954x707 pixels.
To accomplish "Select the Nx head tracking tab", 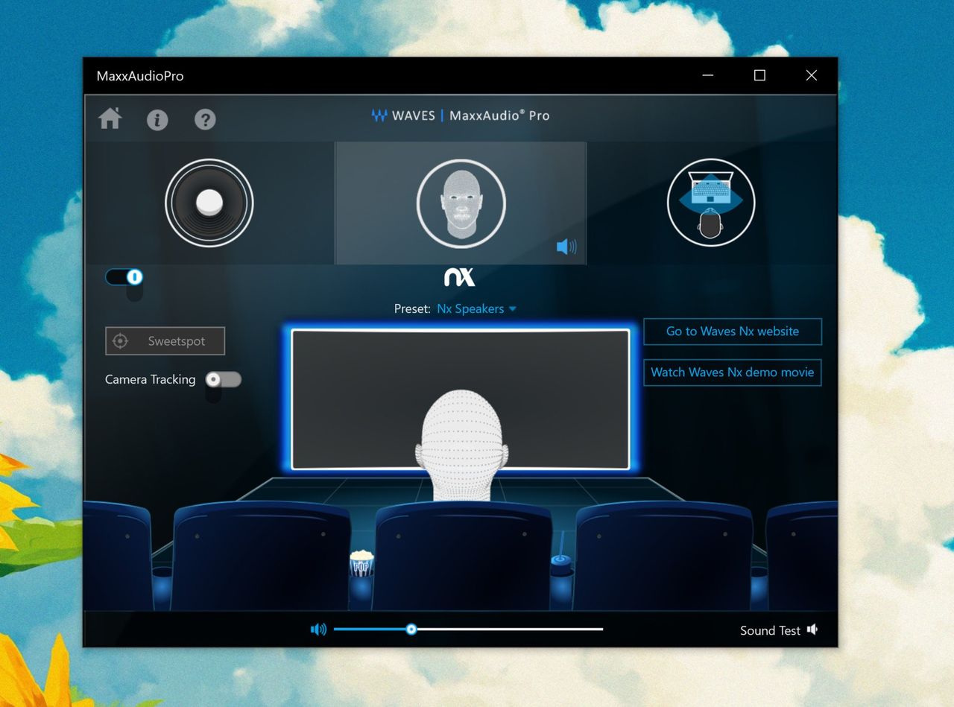I will tap(461, 203).
